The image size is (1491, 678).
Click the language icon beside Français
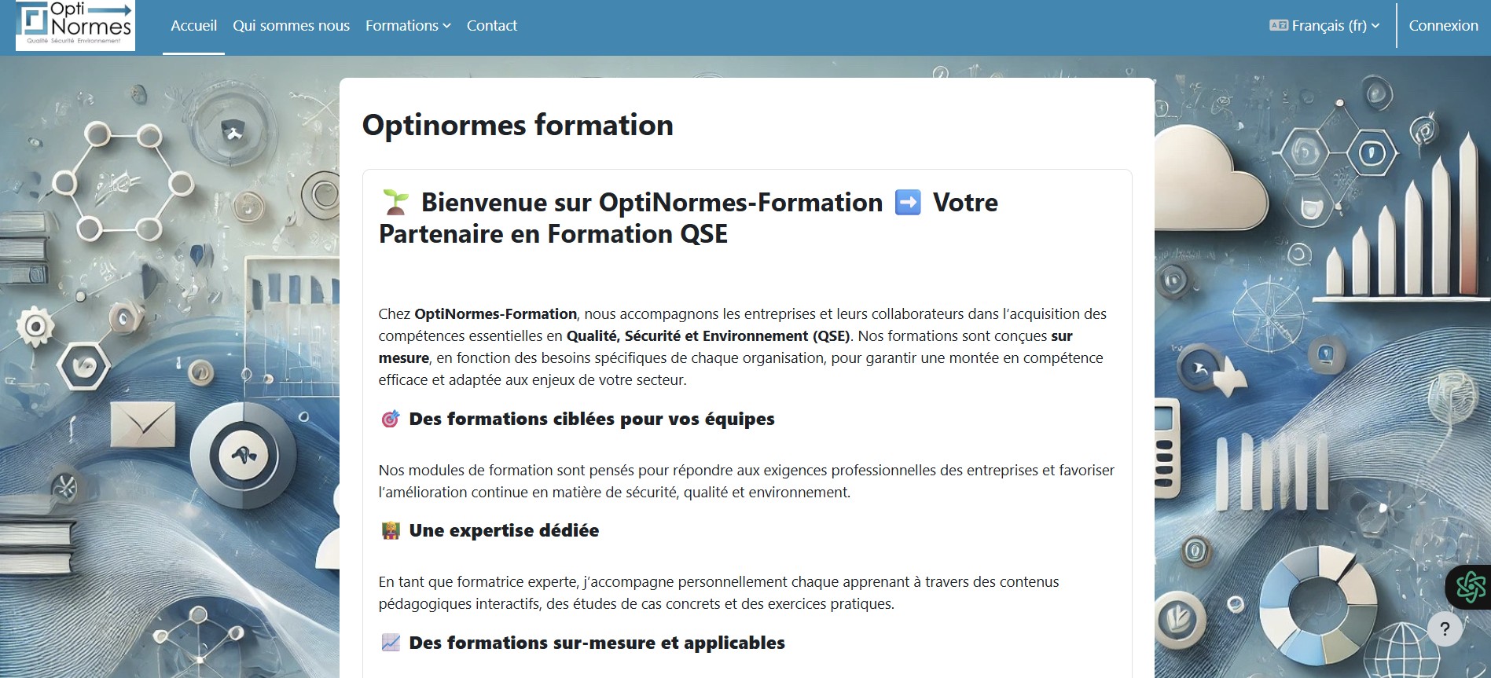(1278, 25)
